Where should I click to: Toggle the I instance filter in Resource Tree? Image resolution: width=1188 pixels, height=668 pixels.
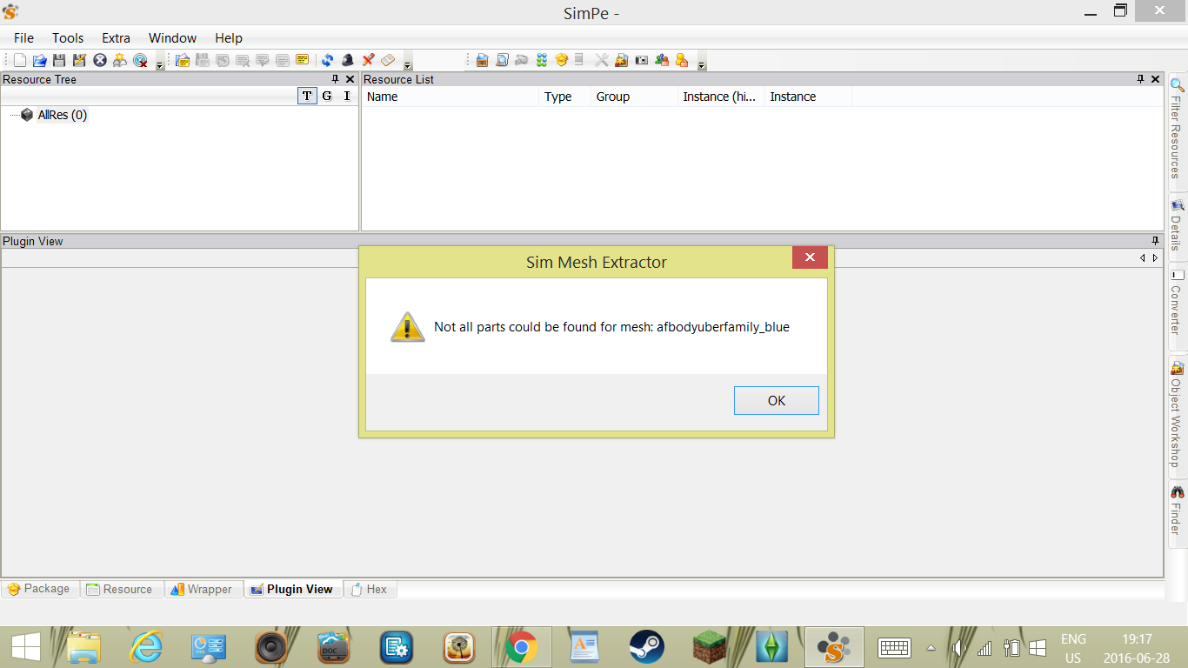347,97
